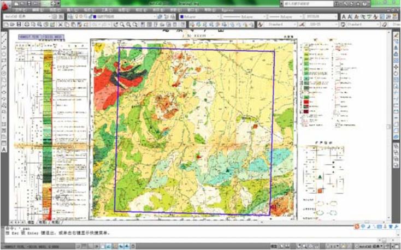Select the Multiline Text A tool in Draw toolbar
This screenshot has height=250, width=401.
[4, 150]
